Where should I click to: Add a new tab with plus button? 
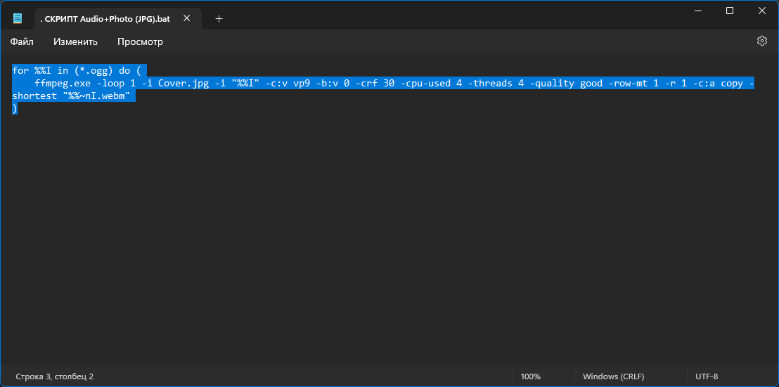pos(219,19)
